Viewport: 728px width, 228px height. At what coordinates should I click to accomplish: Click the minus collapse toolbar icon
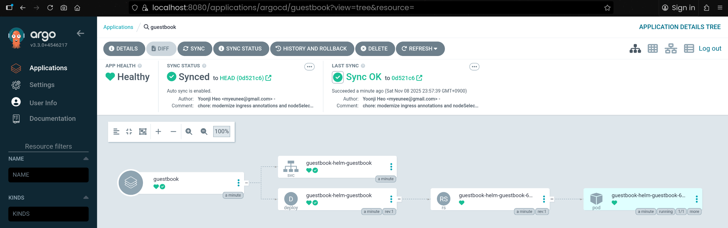pos(173,132)
